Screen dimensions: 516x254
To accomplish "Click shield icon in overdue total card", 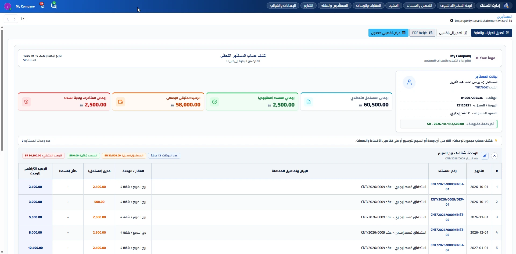I will point(26,102).
